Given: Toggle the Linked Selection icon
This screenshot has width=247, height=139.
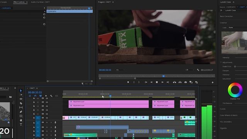Looking at the screenshot, I should [41, 96].
